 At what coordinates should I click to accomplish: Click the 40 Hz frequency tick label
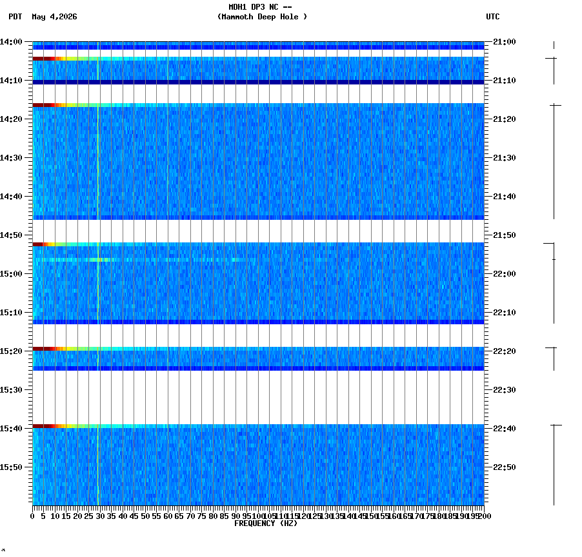coord(123,516)
